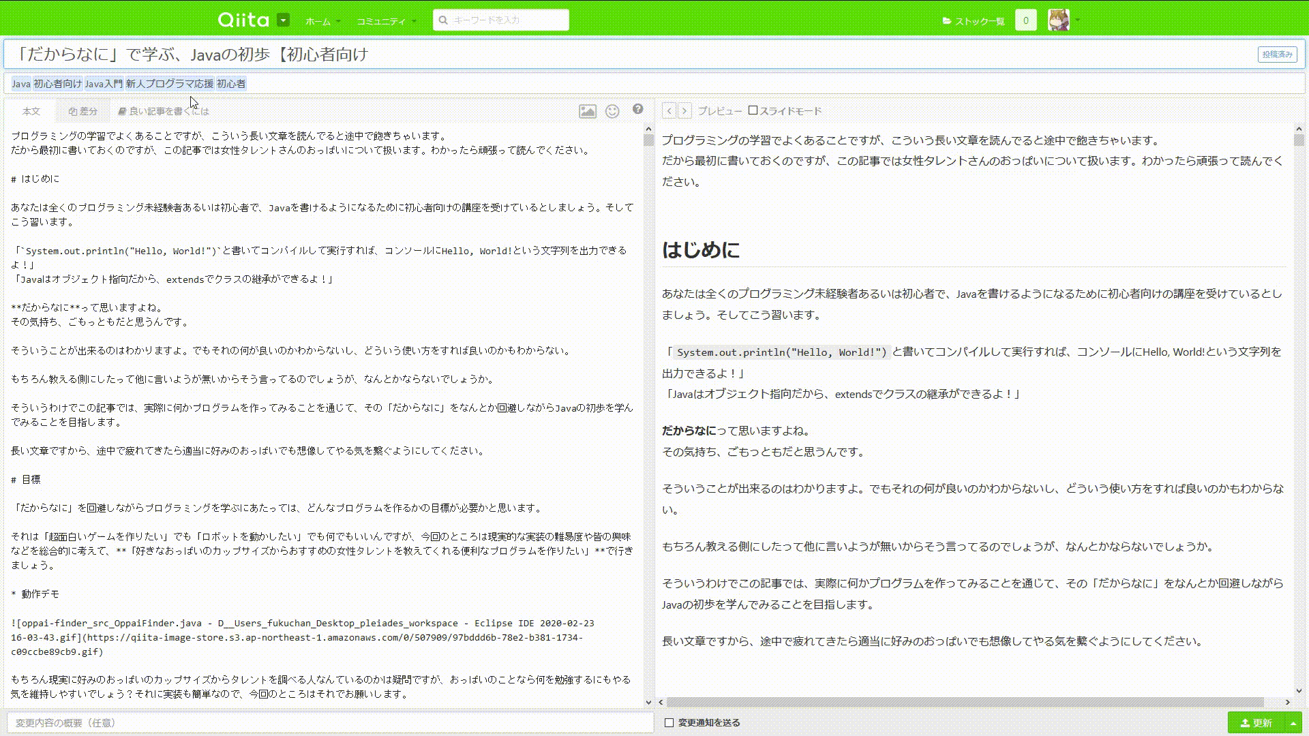Screen dimensions: 1309x736
Task: Click the help question mark icon
Action: click(638, 109)
